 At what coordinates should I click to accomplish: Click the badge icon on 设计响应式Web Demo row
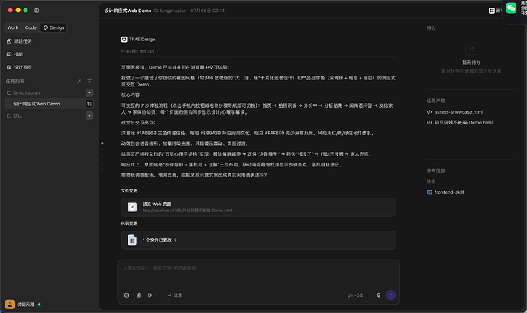89,104
